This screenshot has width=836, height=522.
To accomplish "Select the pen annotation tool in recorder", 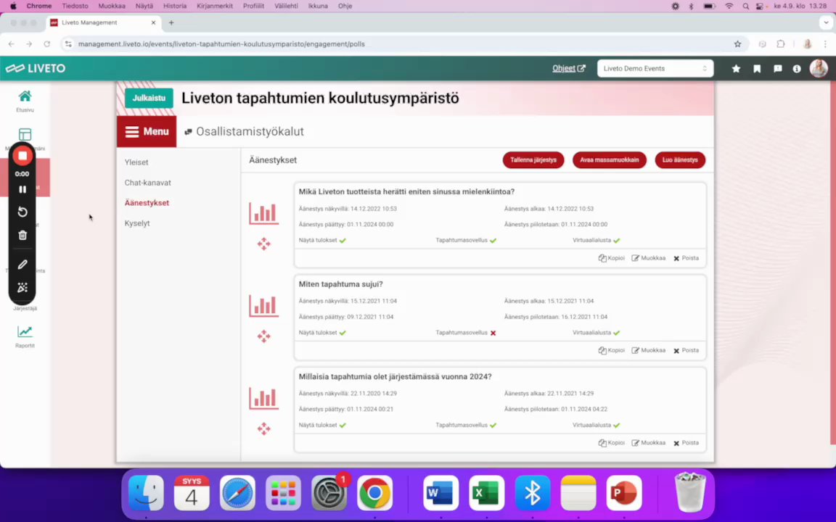I will pos(22,264).
